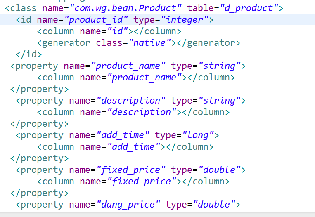The width and height of the screenshot is (315, 217).
Task: Click property name "fixed_price" value
Action: coord(131,170)
